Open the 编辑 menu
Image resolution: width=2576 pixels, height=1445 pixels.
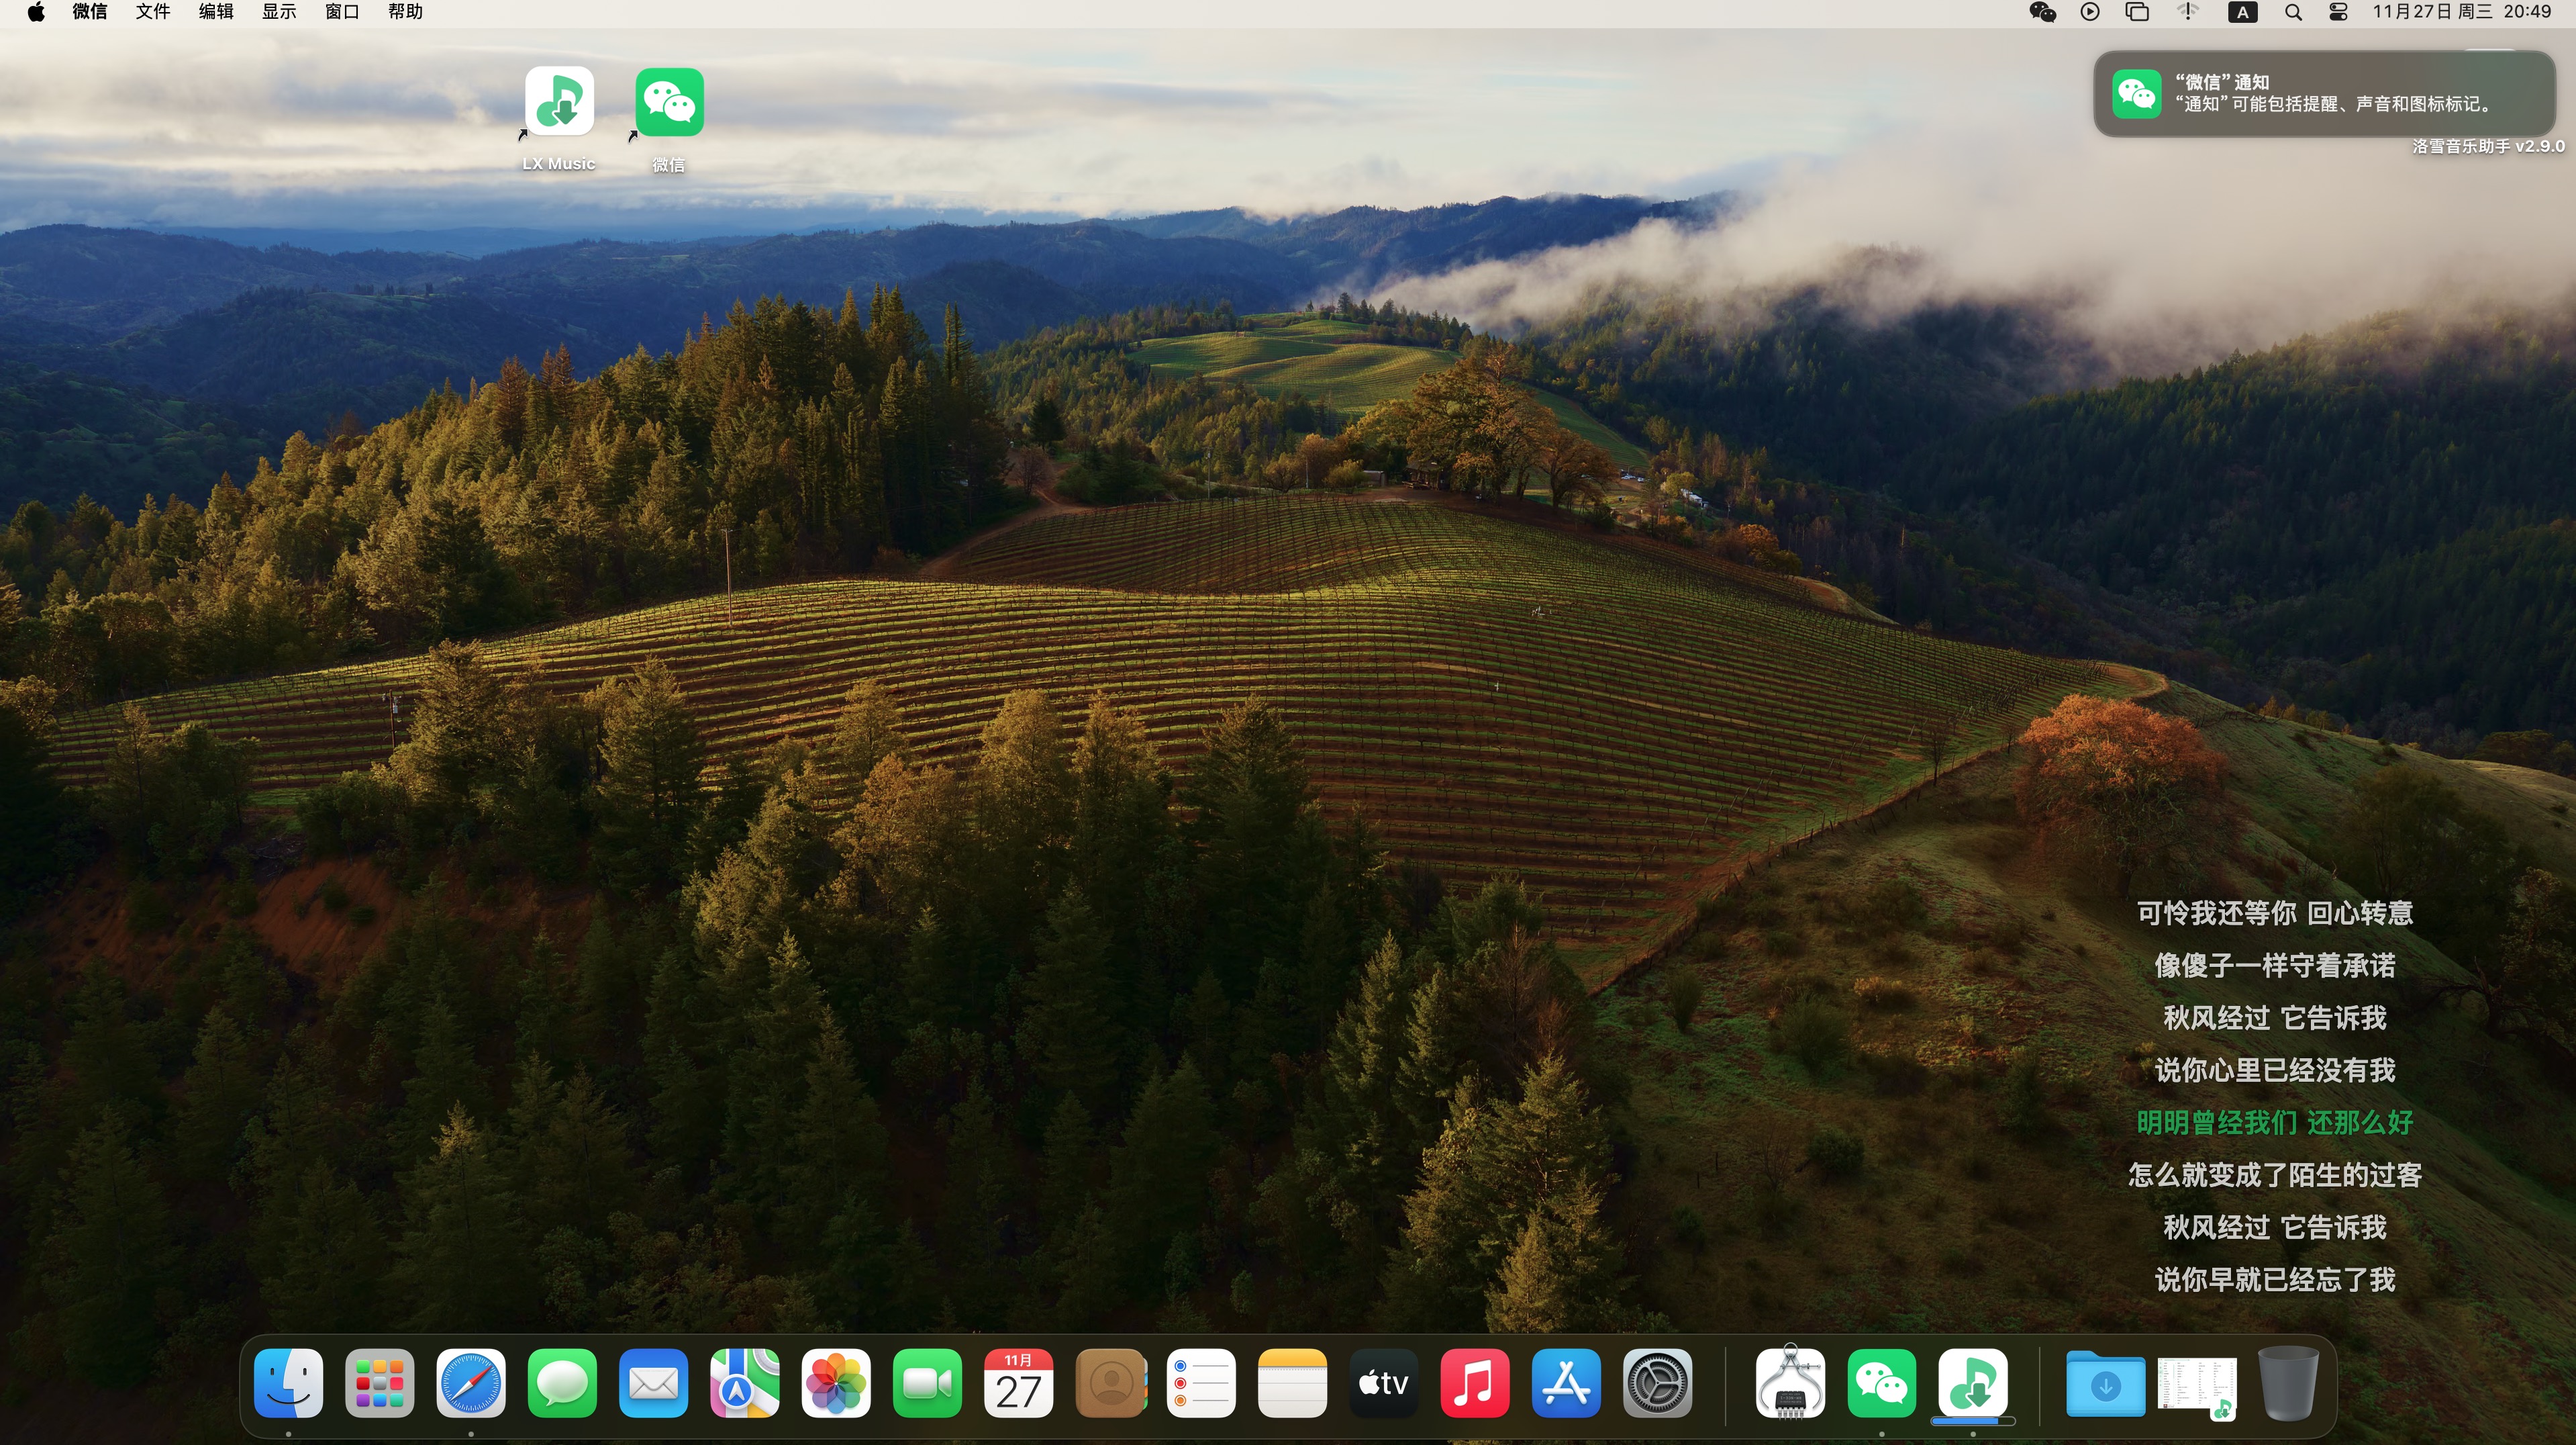point(216,12)
